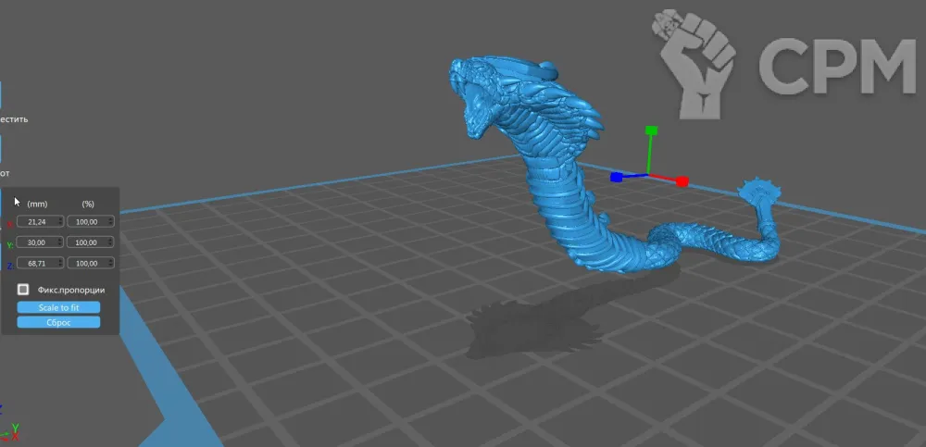Enable the Фикс.пропорции checkbox

(24, 290)
